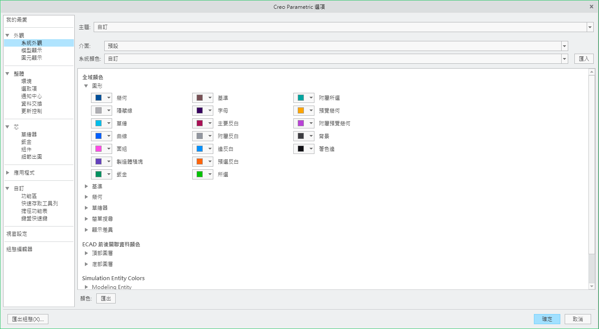Collapse the 圖形 section
Screen dimensions: 599x329
pos(87,86)
